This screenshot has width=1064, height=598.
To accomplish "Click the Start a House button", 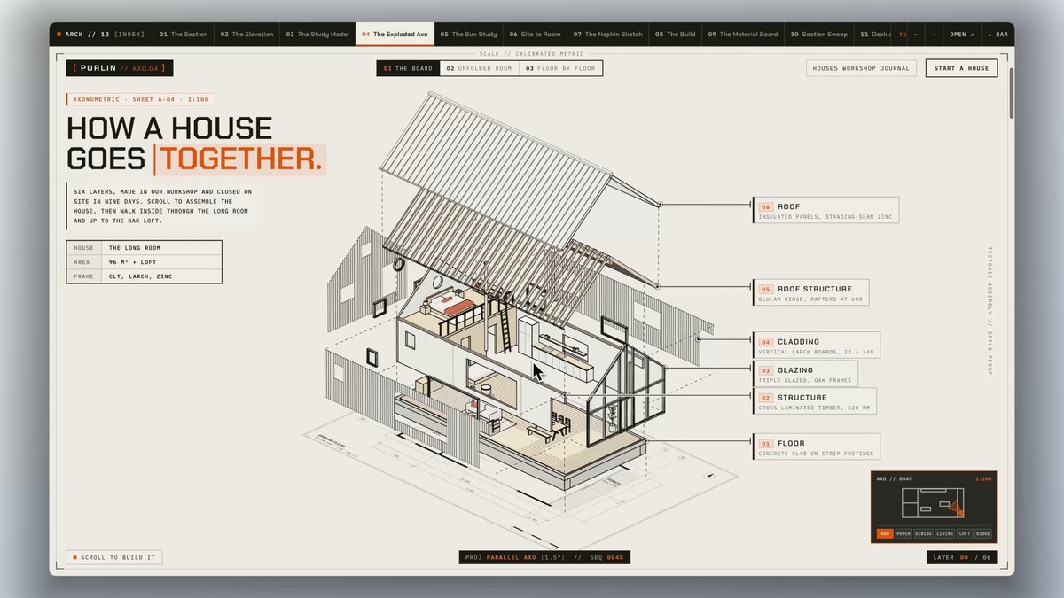I will point(961,68).
